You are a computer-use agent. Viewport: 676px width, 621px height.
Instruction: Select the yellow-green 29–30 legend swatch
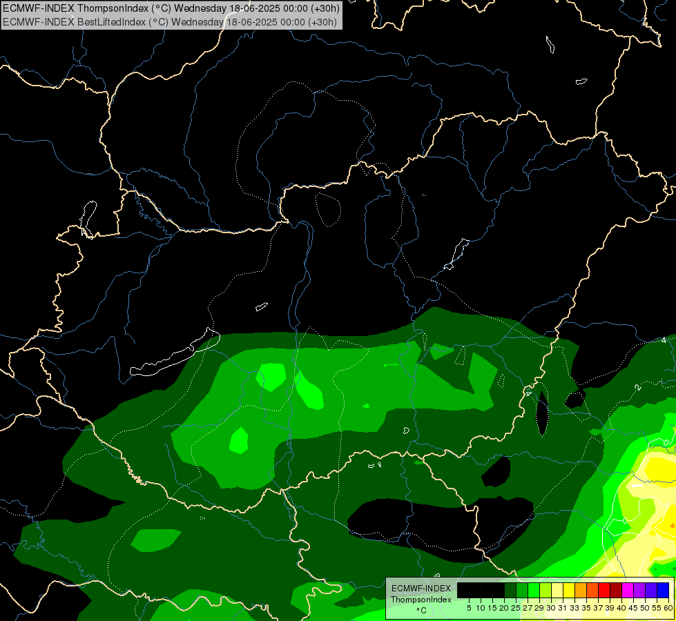coord(545,591)
